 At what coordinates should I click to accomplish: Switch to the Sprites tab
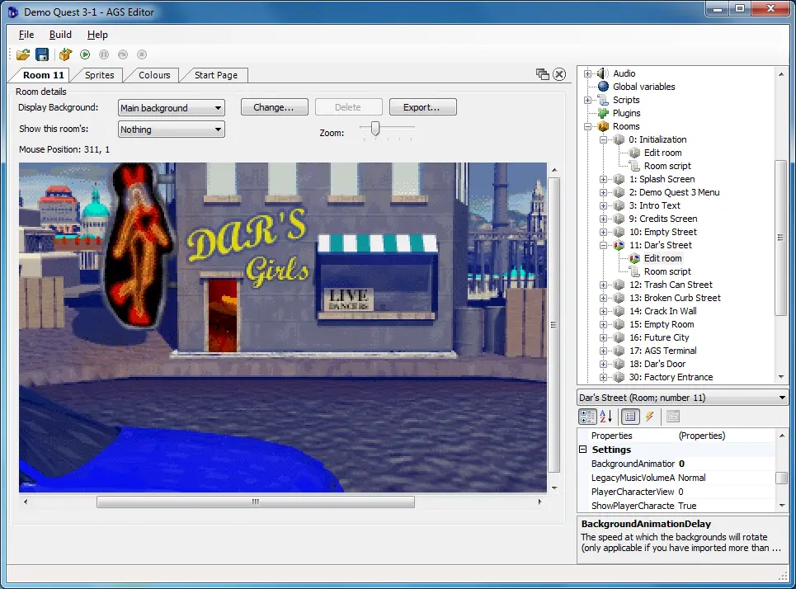tap(100, 75)
